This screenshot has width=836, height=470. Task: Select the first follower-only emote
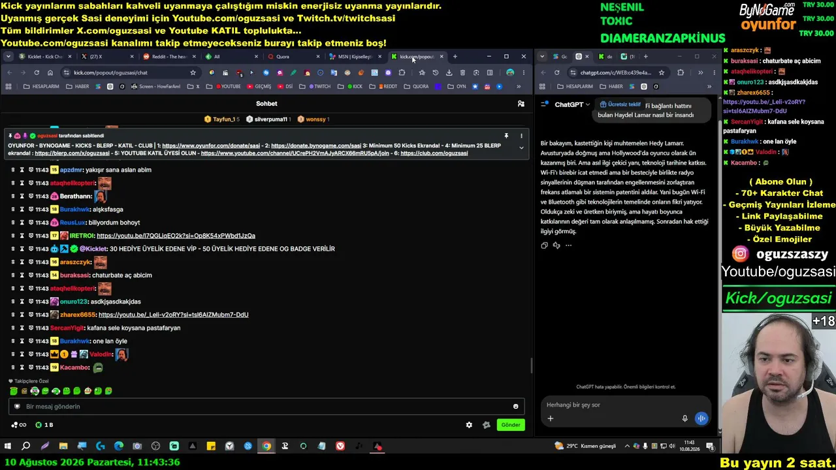point(13,391)
